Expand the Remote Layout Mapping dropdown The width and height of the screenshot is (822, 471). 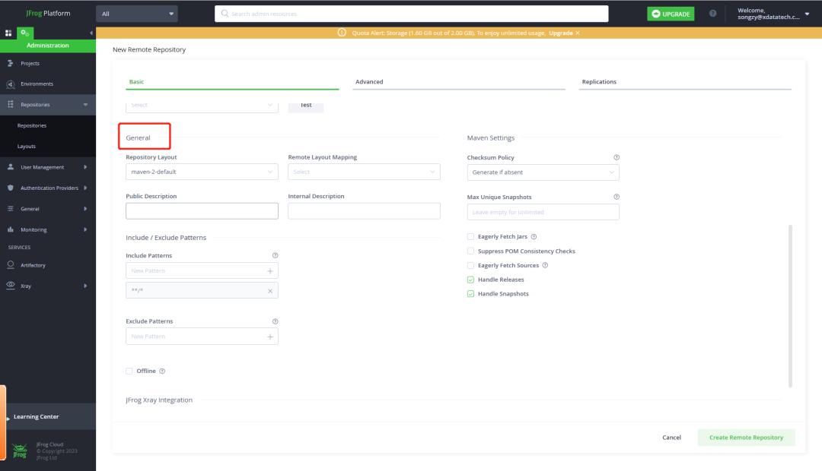[x=364, y=172]
